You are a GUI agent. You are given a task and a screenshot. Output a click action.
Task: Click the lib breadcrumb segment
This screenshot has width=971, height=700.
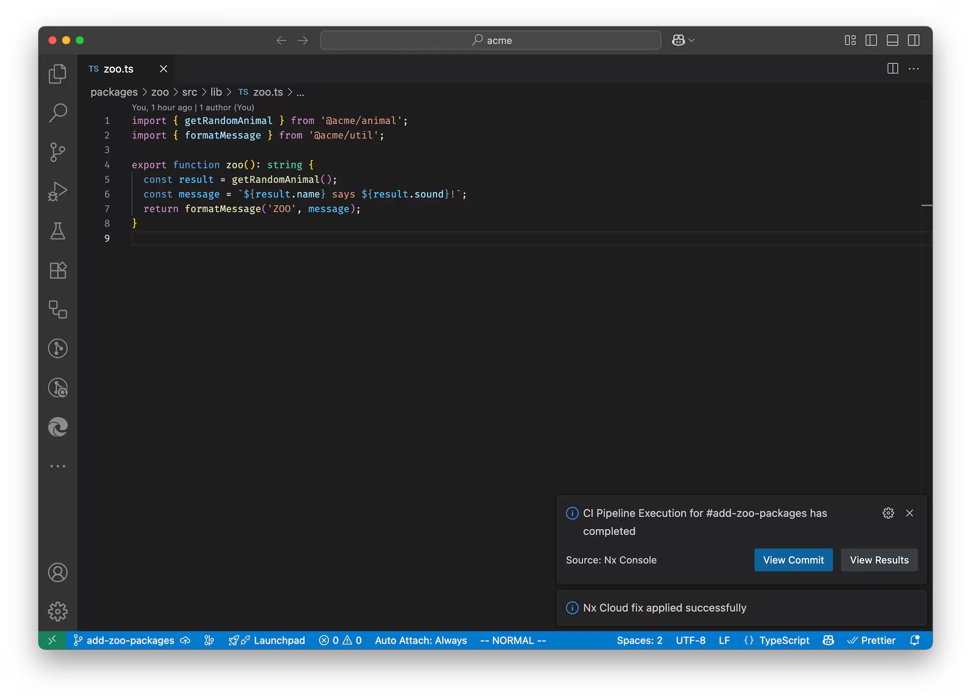point(216,92)
